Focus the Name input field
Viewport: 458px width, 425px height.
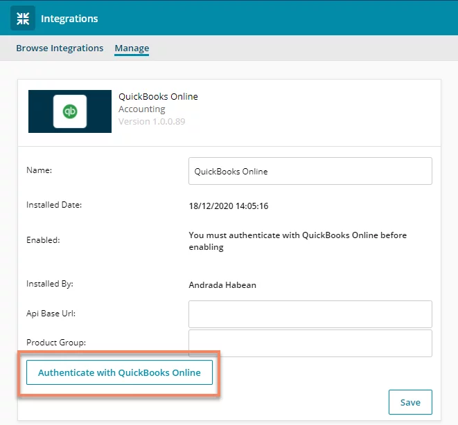click(310, 171)
